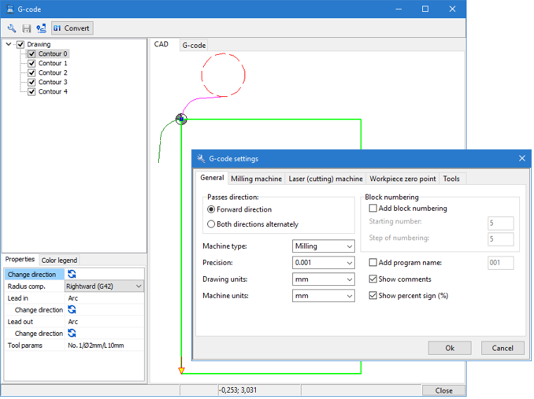Open the Tools tab
Image resolution: width=534 pixels, height=399 pixels.
click(451, 178)
